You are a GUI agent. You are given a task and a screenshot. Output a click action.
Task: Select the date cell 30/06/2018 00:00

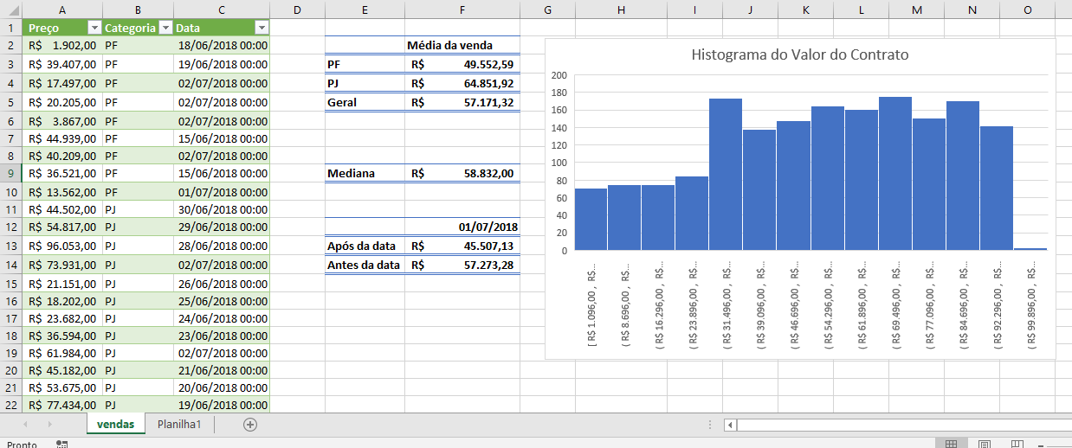pyautogui.click(x=222, y=208)
